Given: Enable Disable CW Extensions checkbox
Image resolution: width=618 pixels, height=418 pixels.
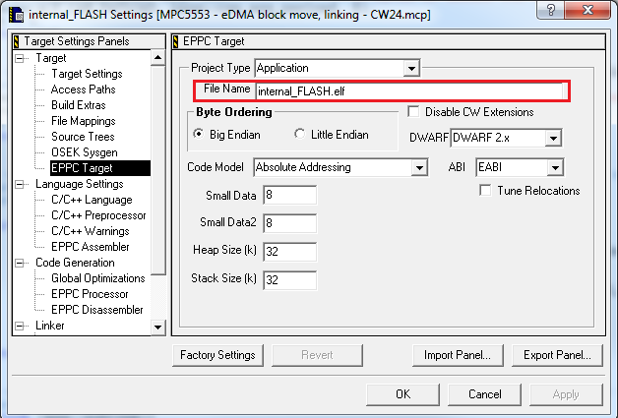Looking at the screenshot, I should coord(413,112).
